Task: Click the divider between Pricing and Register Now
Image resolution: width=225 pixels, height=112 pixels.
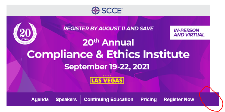Action: coord(160,99)
